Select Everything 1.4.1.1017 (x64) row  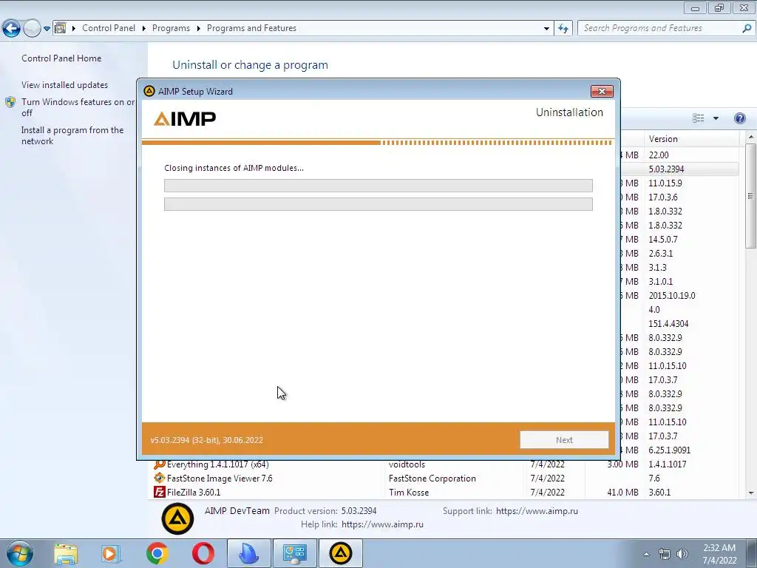[444, 464]
